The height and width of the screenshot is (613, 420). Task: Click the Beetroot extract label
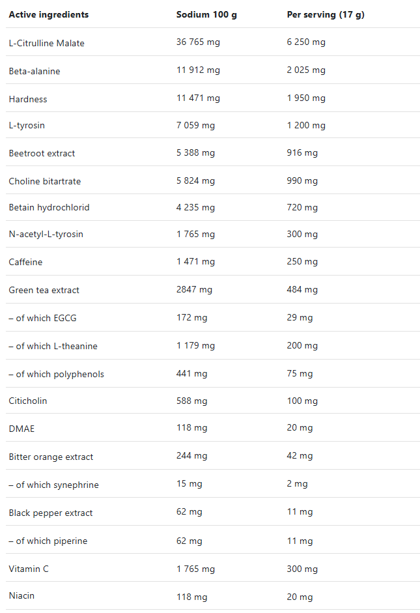coord(42,153)
